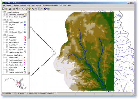Click the blue line symbol of Stream Reach Shapefile

coord(25,17)
